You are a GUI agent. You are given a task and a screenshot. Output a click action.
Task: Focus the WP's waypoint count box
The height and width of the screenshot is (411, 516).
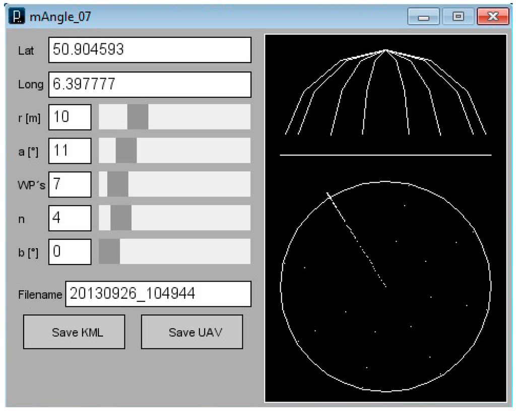pyautogui.click(x=70, y=184)
